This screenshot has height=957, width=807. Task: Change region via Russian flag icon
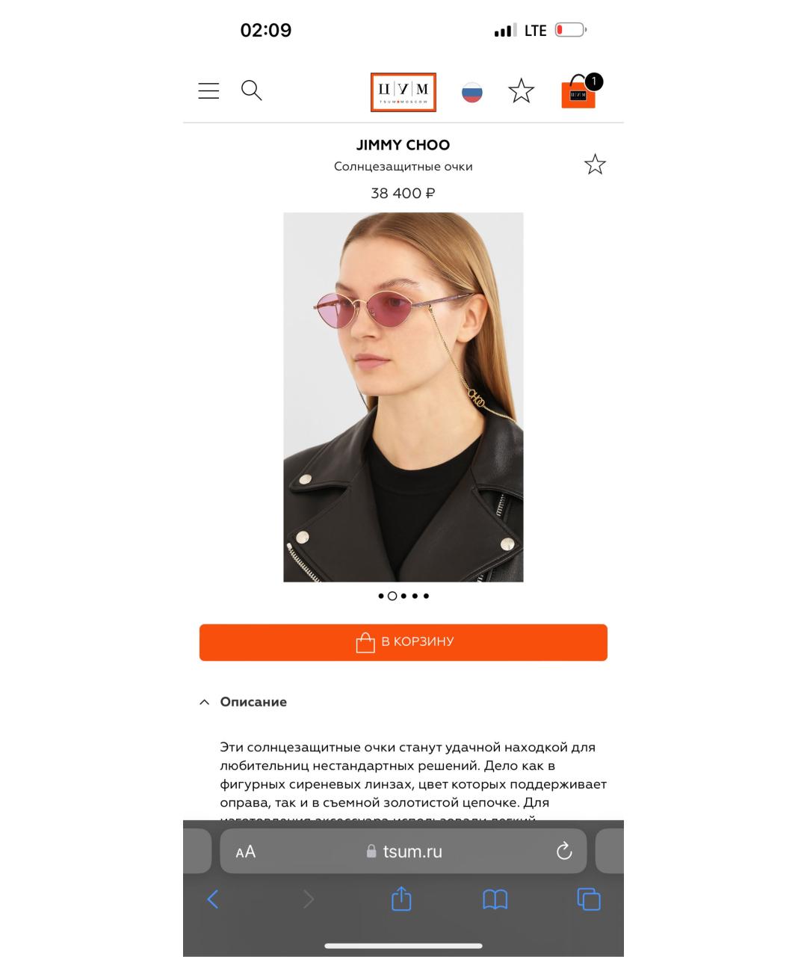point(472,93)
